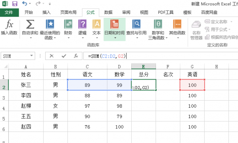Select row 5 header

[4, 116]
